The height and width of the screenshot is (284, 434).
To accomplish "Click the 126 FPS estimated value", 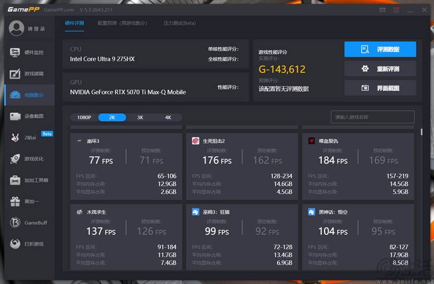I will tap(152, 231).
